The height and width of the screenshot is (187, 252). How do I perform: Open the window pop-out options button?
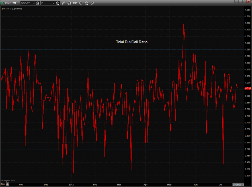click(x=236, y=1)
